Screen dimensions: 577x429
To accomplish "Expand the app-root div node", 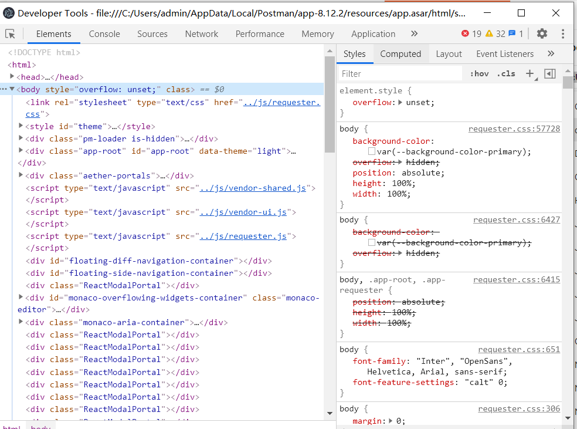I will pyautogui.click(x=21, y=151).
